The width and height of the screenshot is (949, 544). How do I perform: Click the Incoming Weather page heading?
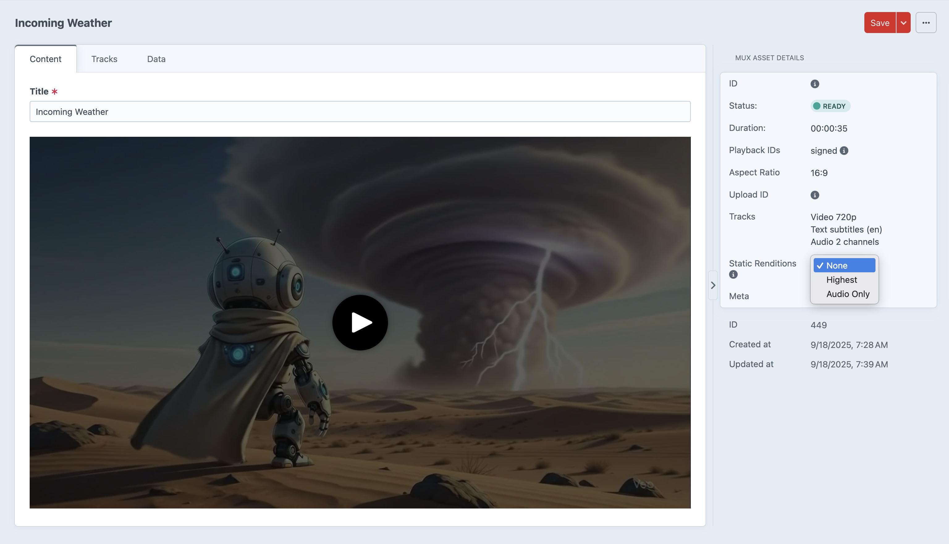point(63,23)
